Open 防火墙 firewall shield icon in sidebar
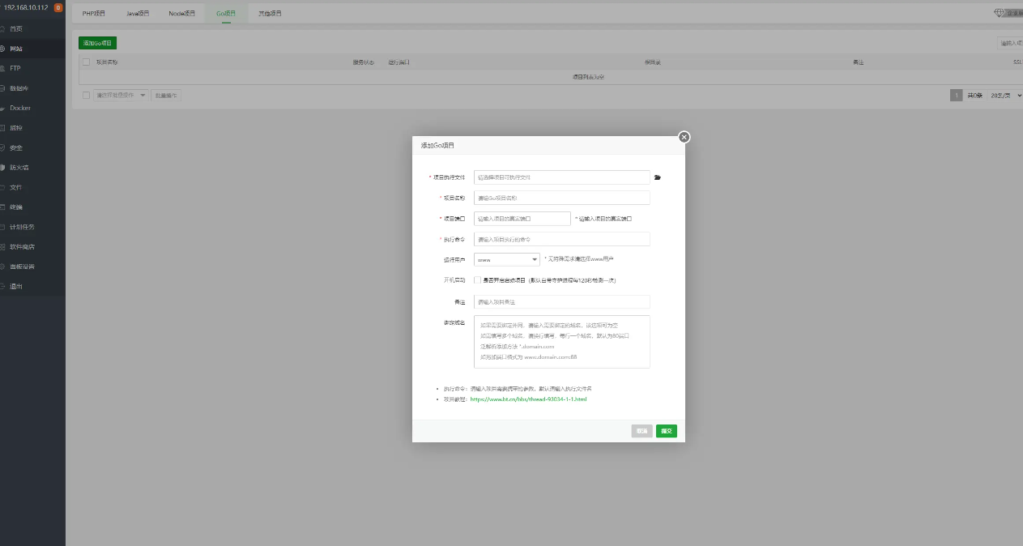Screen dimensions: 1023x546 click(x=3, y=168)
